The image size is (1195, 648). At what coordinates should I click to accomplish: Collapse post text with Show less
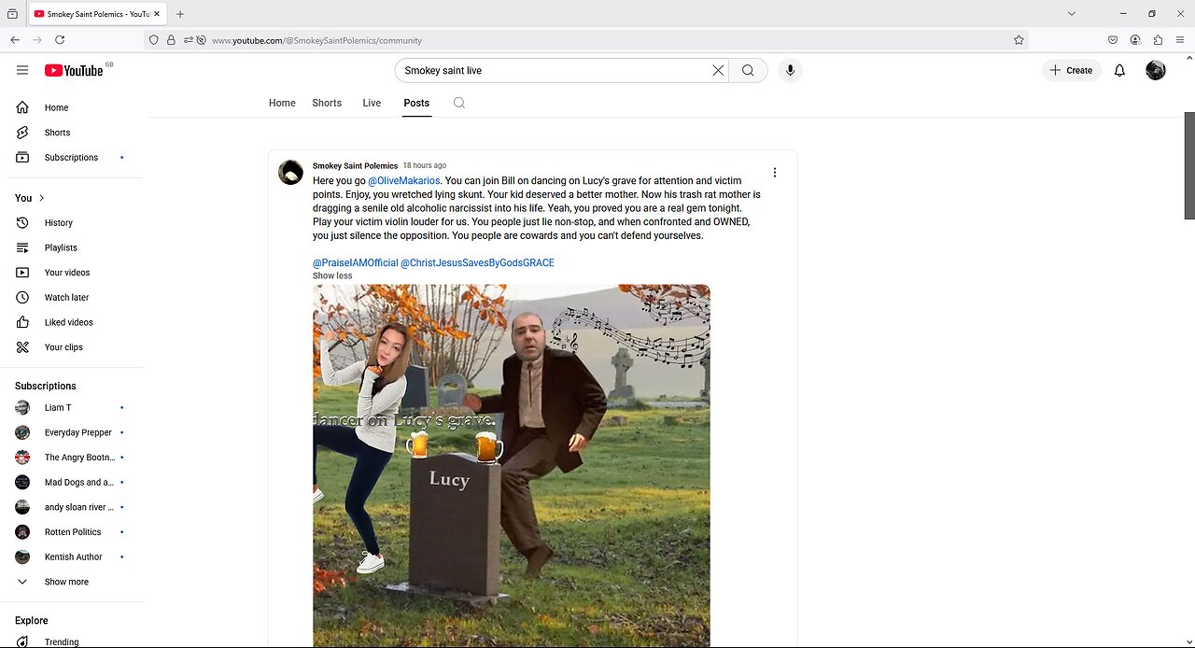(x=332, y=275)
